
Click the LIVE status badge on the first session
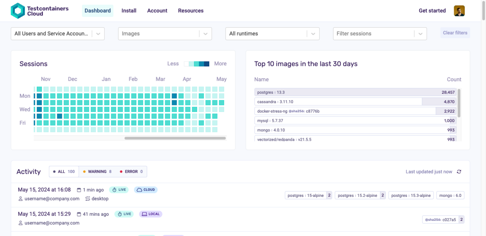coord(119,189)
